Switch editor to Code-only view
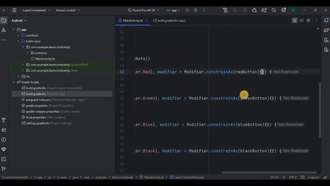 294,21
